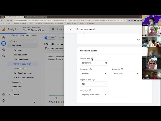
Task: Select the Helen participant video thumbnail
Action: (151, 63)
